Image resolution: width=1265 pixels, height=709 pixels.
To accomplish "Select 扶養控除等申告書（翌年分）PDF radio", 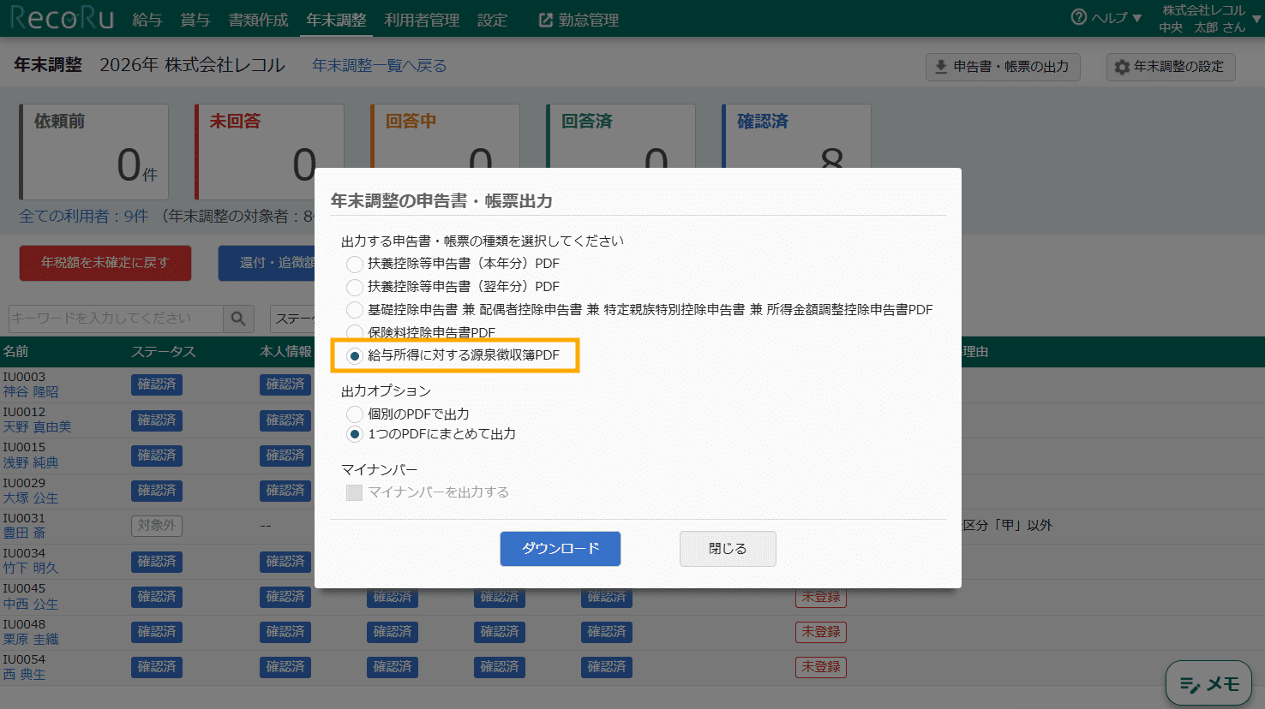I will pyautogui.click(x=354, y=287).
